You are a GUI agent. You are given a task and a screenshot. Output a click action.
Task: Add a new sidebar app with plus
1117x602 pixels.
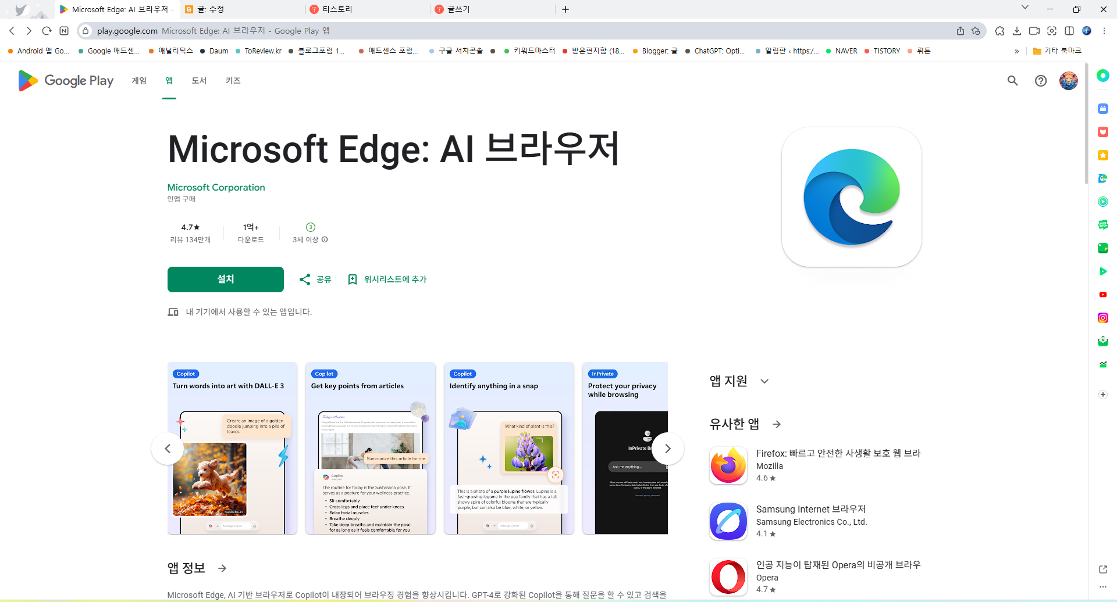1103,395
